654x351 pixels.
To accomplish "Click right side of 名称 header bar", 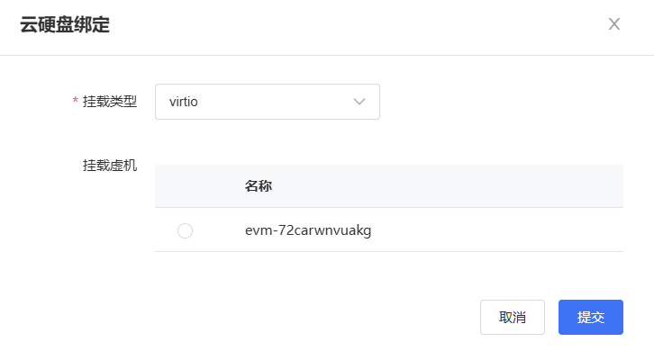I will pyautogui.click(x=501, y=186).
